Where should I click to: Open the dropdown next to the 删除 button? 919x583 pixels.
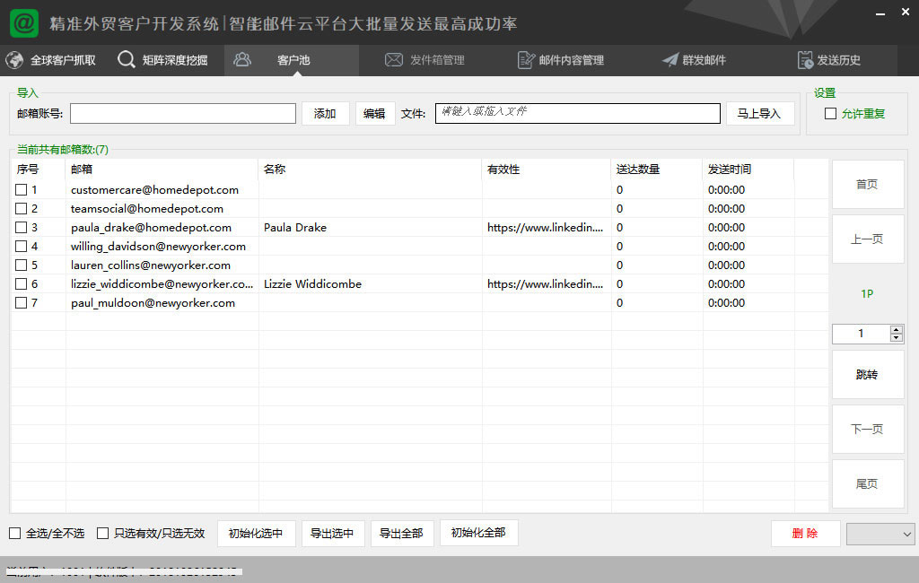[x=880, y=534]
